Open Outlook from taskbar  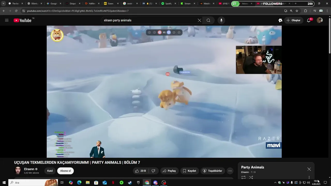click(104, 183)
